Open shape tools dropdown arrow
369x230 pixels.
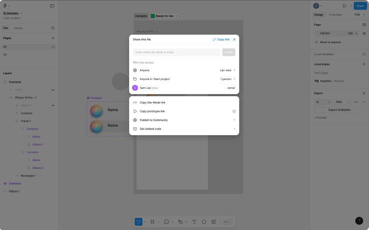172,222
